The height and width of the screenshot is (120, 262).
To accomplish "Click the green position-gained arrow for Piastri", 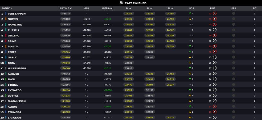I will [x=189, y=47].
